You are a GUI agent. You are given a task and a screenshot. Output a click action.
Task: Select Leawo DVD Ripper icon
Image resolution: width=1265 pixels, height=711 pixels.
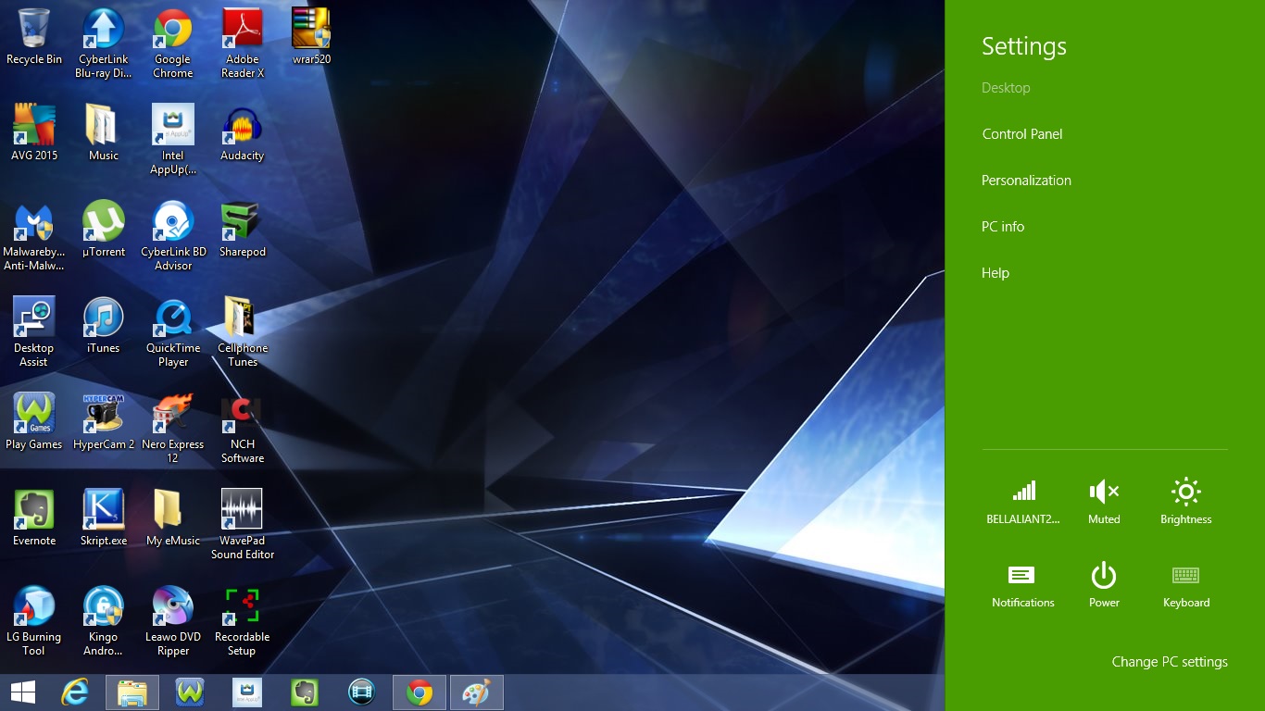point(173,621)
